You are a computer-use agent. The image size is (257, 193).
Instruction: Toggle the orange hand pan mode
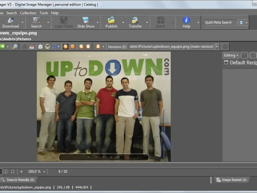tap(73, 47)
